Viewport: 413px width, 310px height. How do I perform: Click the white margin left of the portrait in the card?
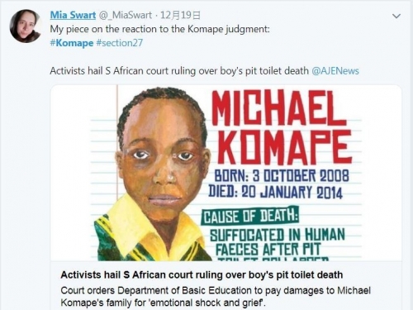coord(72,173)
